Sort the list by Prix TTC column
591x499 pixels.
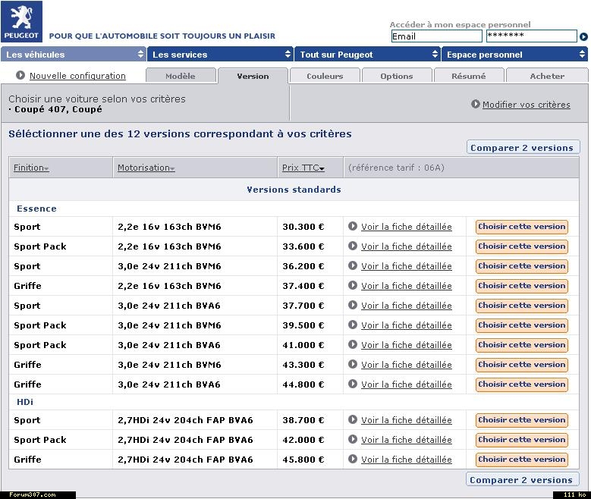303,168
